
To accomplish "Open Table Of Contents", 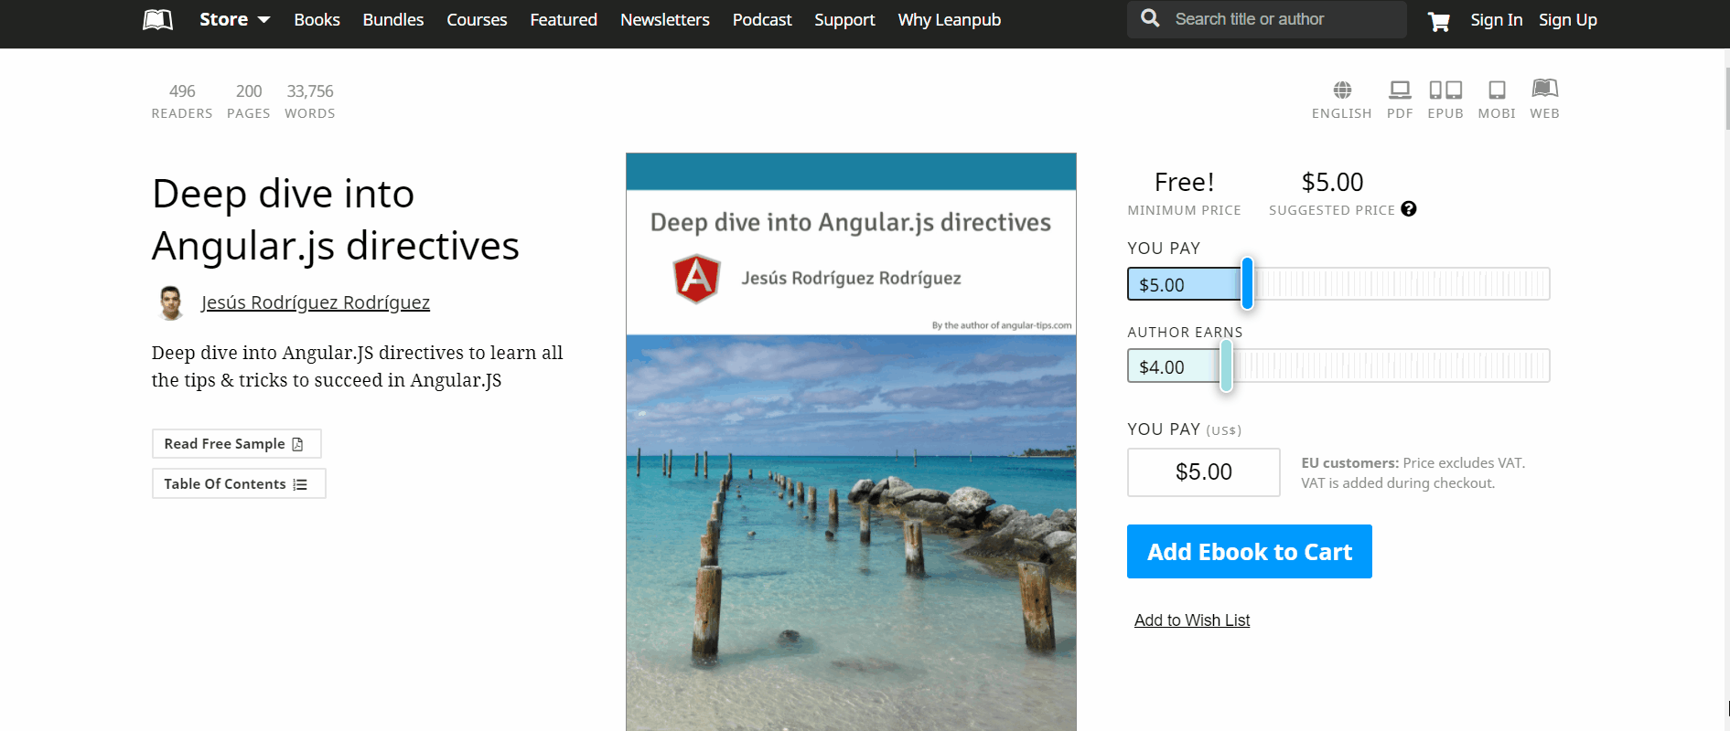I will [238, 483].
